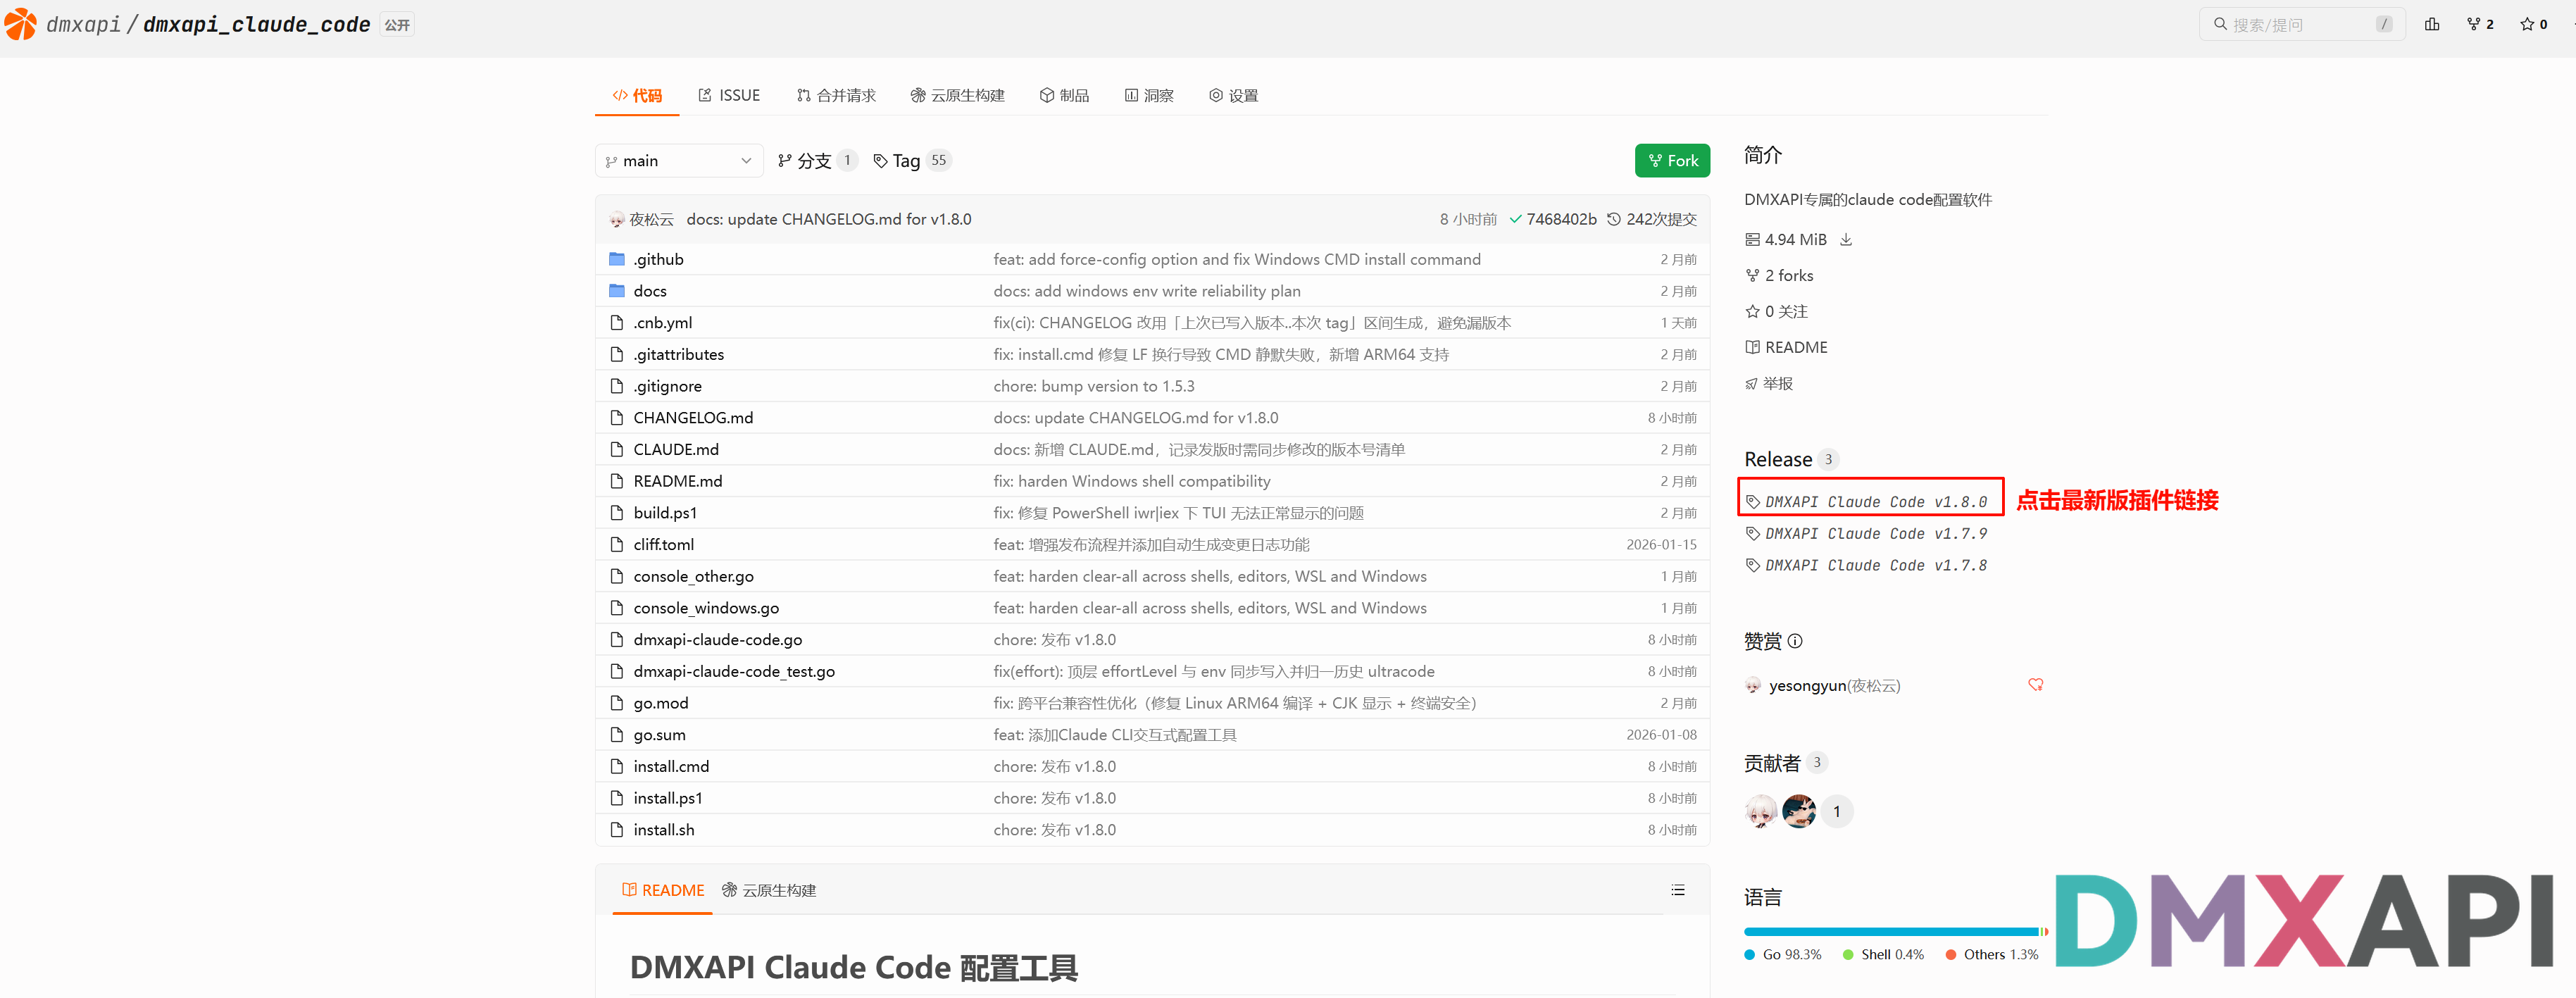
Task: Select the README tab above the readme
Action: click(x=662, y=890)
